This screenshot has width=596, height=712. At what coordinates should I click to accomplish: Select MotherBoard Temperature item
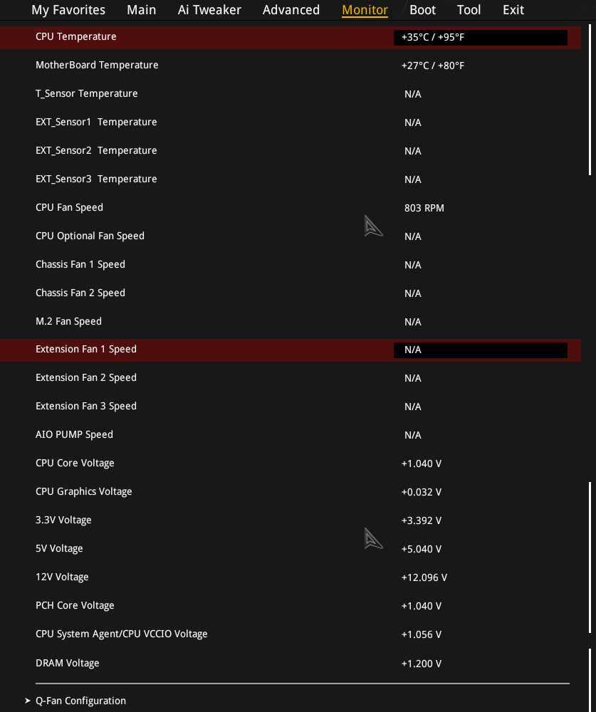97,66
